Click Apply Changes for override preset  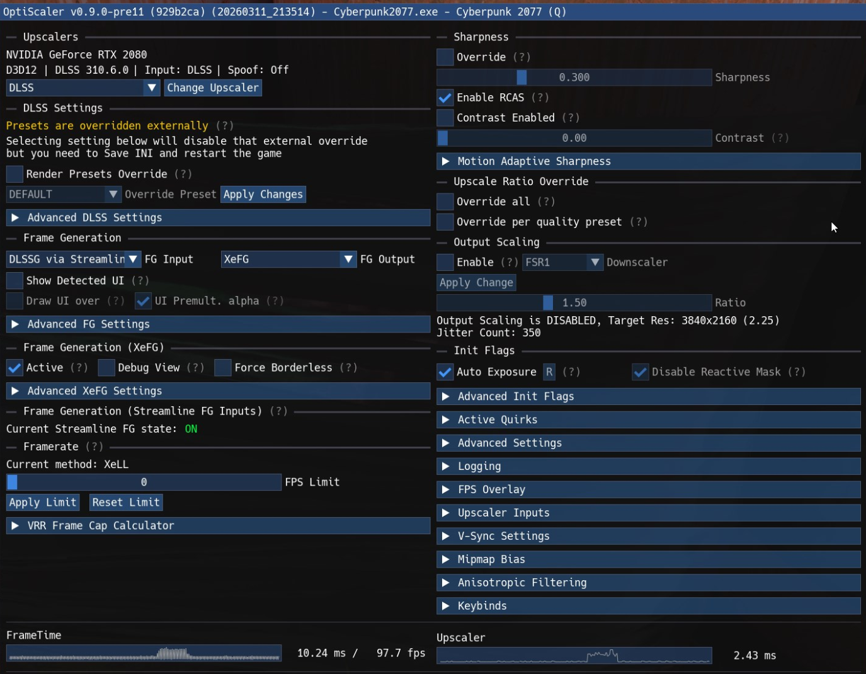(x=263, y=195)
